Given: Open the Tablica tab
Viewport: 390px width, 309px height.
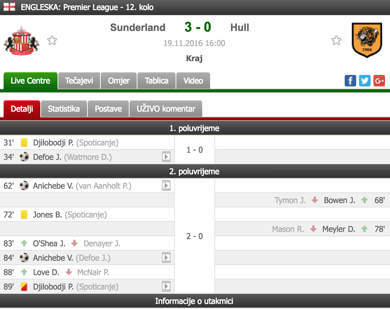Looking at the screenshot, I should point(157,81).
